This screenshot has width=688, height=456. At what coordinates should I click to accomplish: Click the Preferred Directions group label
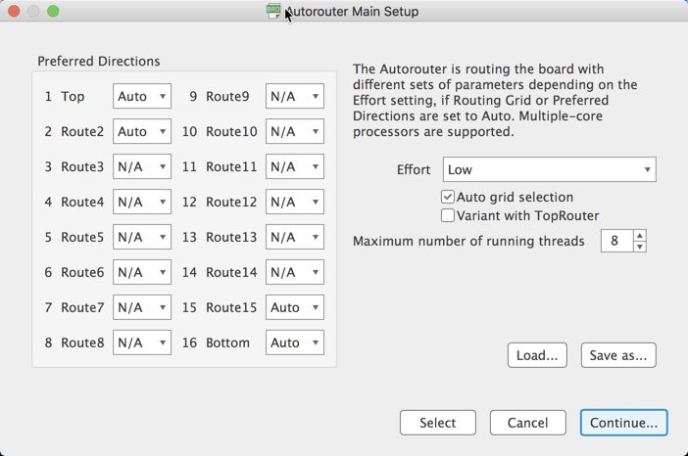point(99,62)
